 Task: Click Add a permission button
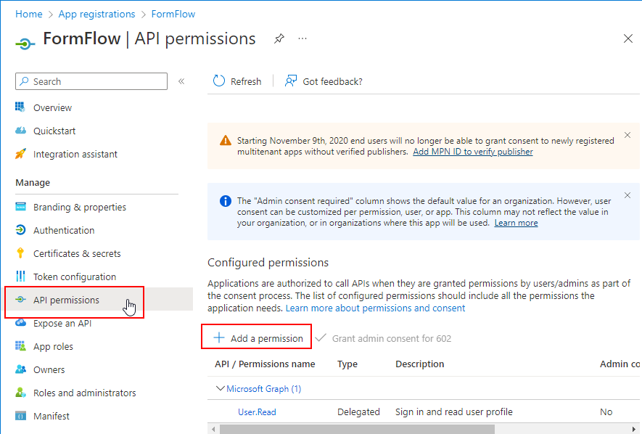pyautogui.click(x=258, y=338)
